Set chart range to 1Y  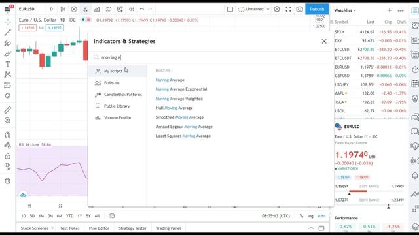click(80, 216)
